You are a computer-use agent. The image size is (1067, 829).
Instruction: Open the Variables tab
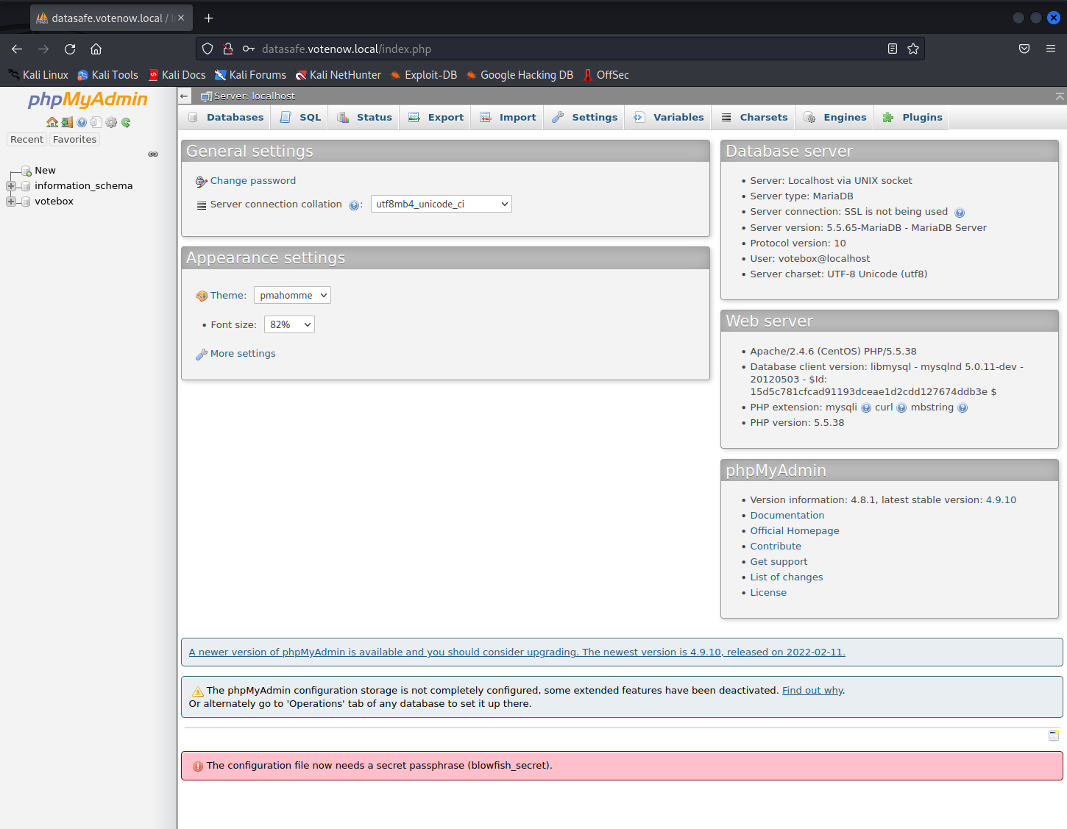click(669, 118)
